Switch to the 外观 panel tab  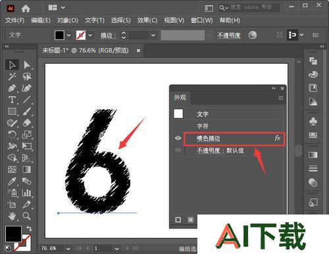coord(180,97)
